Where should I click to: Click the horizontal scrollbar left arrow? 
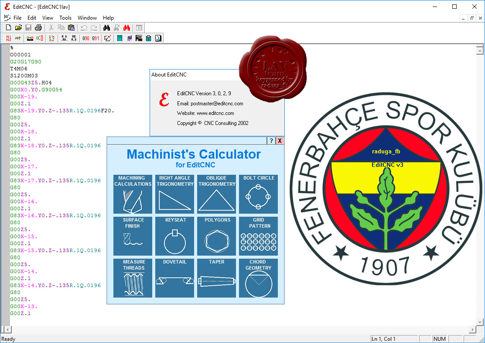tap(7, 329)
